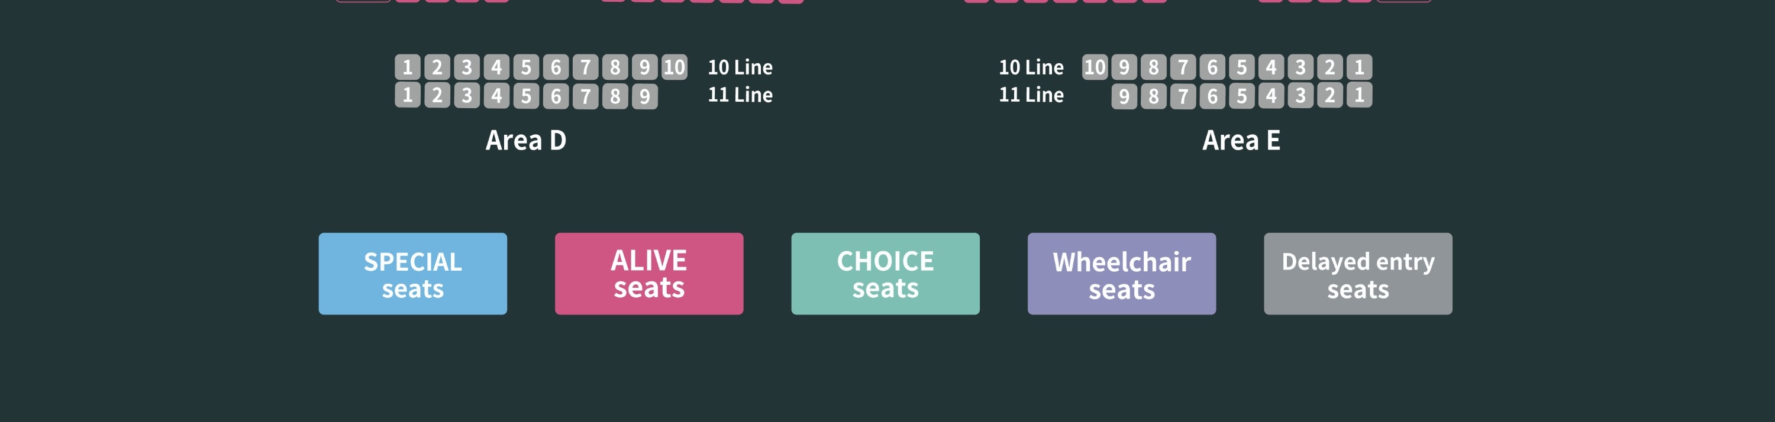Select seat 1 in Area E line 11
The height and width of the screenshot is (422, 1775).
tap(1359, 95)
